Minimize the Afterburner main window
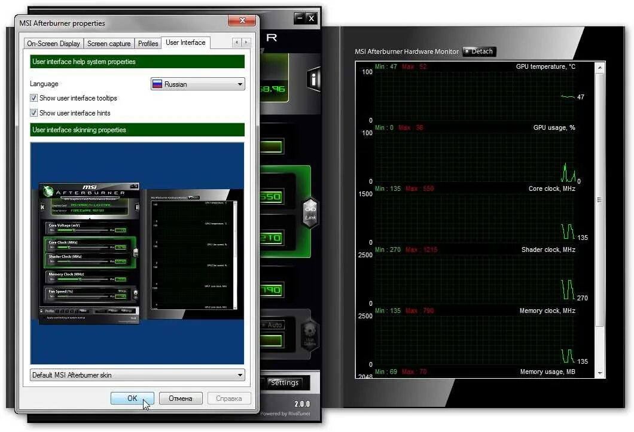 [300, 18]
